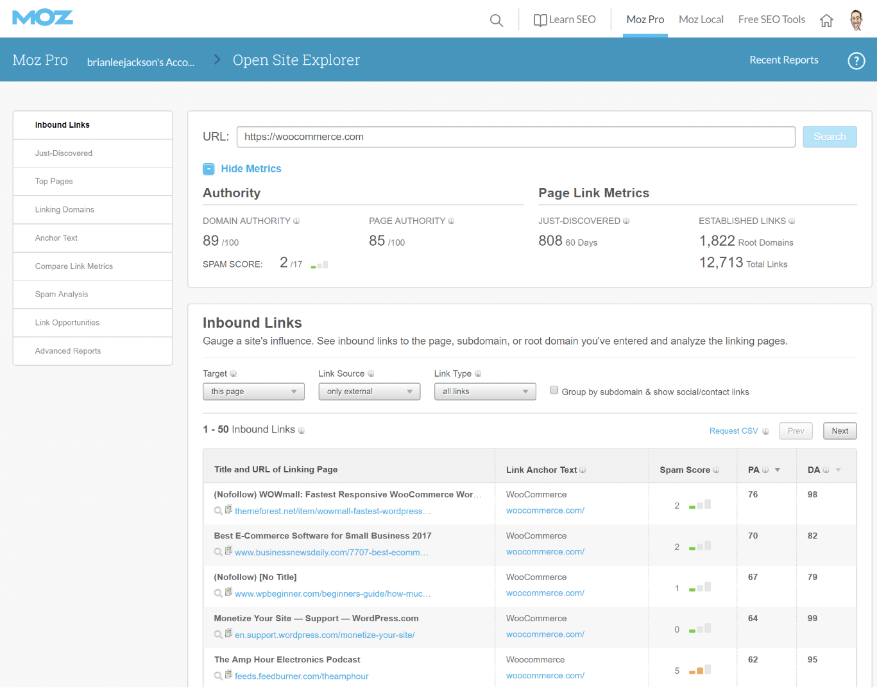Click the Learn SEO book icon
877x688 pixels.
pyautogui.click(x=540, y=19)
